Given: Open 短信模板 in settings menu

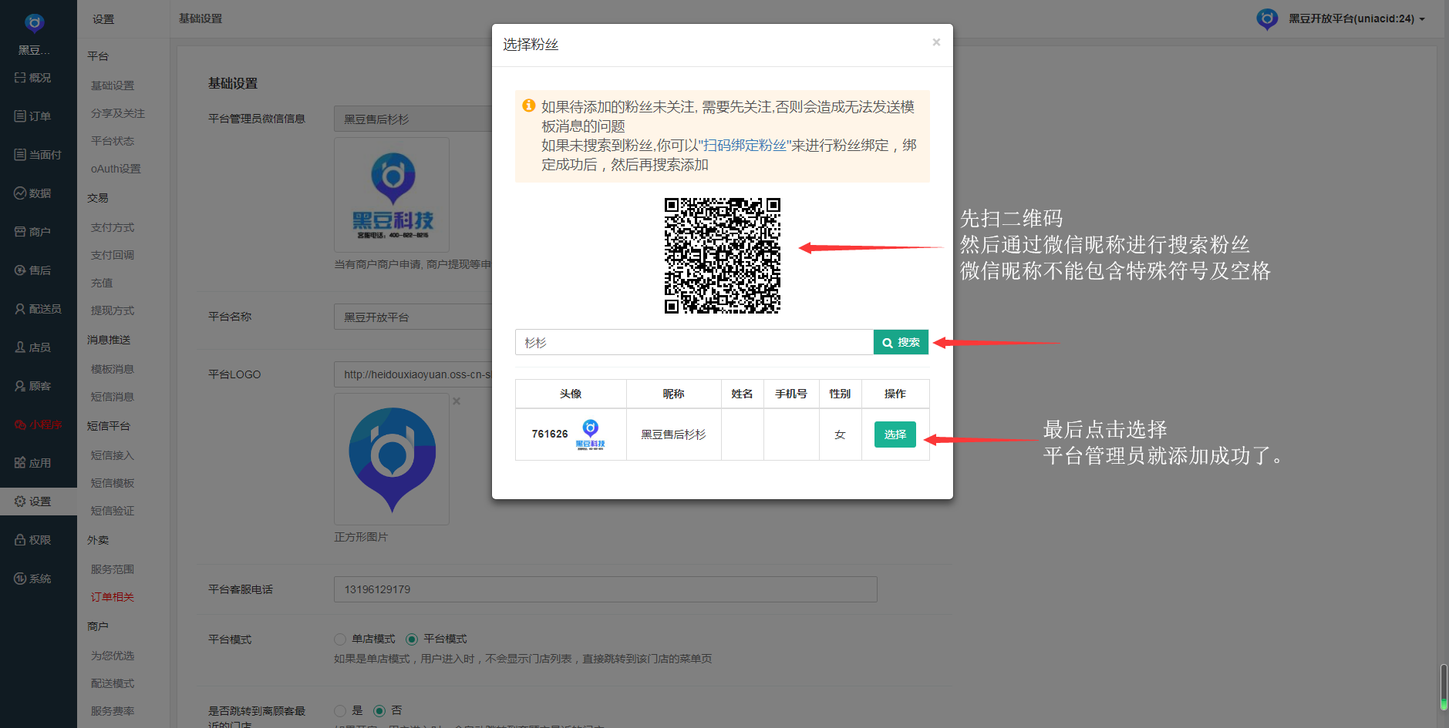Looking at the screenshot, I should click(x=113, y=483).
